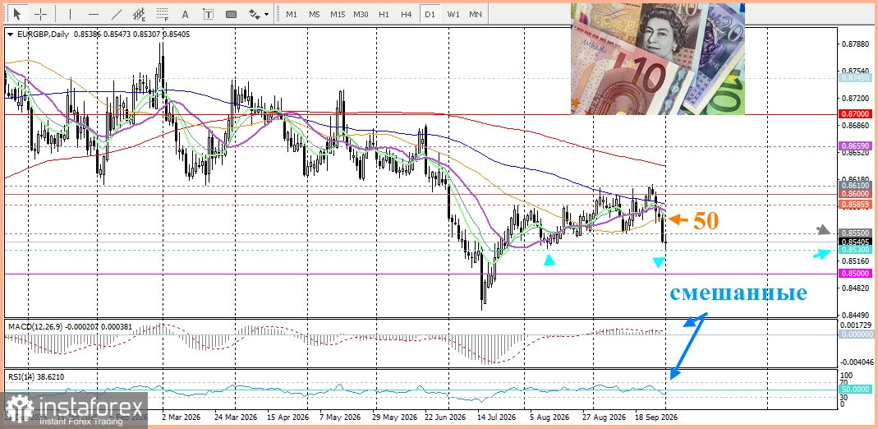This screenshot has height=429, width=878.
Task: Select the vertical line drawing tool
Action: click(70, 14)
